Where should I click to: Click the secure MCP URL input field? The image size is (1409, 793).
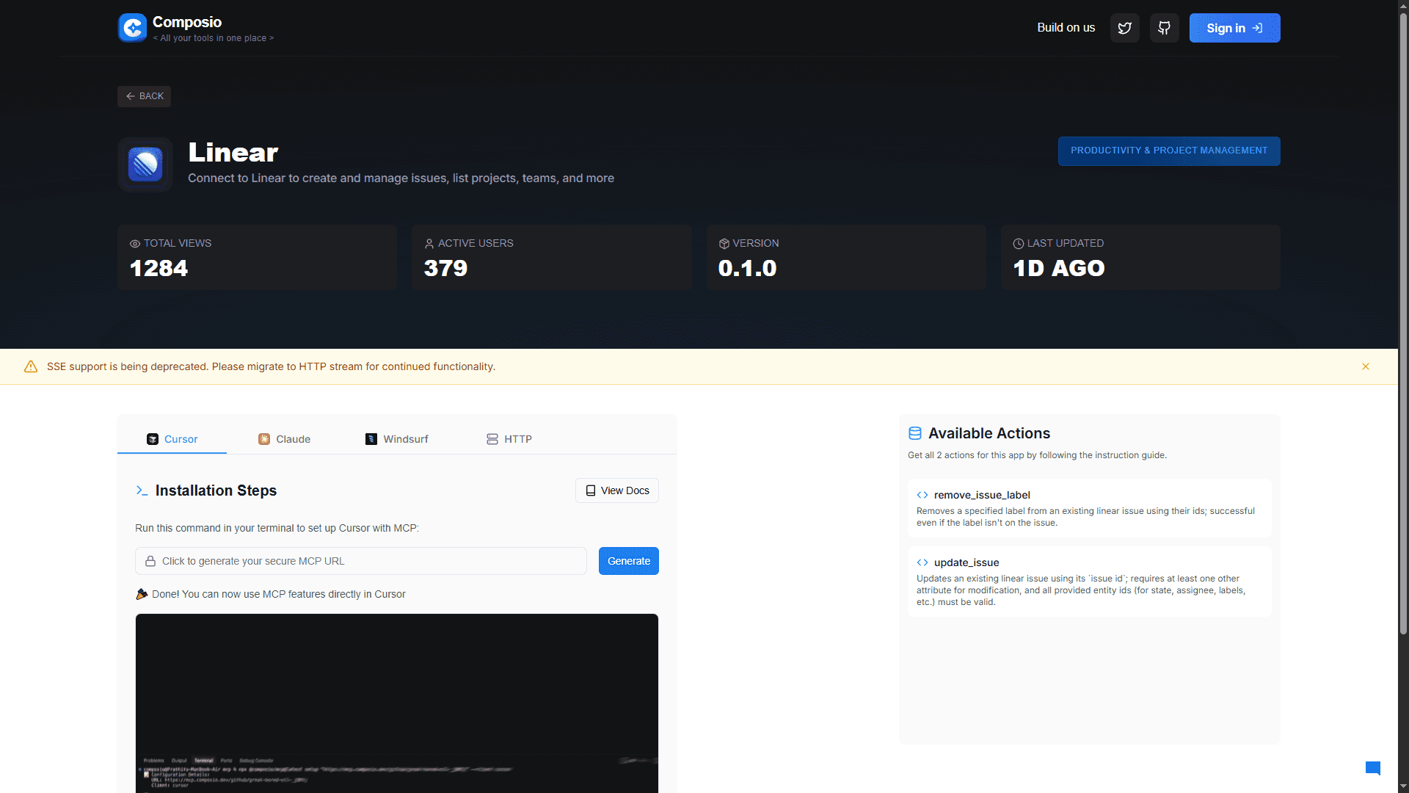point(360,561)
